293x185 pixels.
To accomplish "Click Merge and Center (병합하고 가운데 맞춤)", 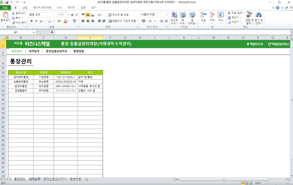I will 122,21.
